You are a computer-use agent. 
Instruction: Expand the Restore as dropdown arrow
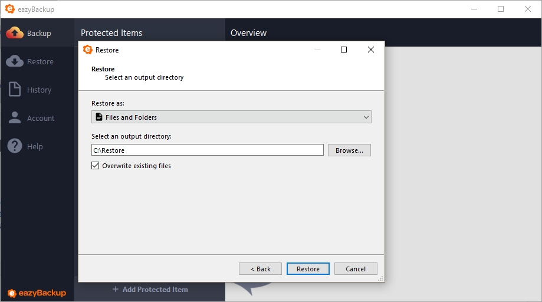pyautogui.click(x=366, y=117)
